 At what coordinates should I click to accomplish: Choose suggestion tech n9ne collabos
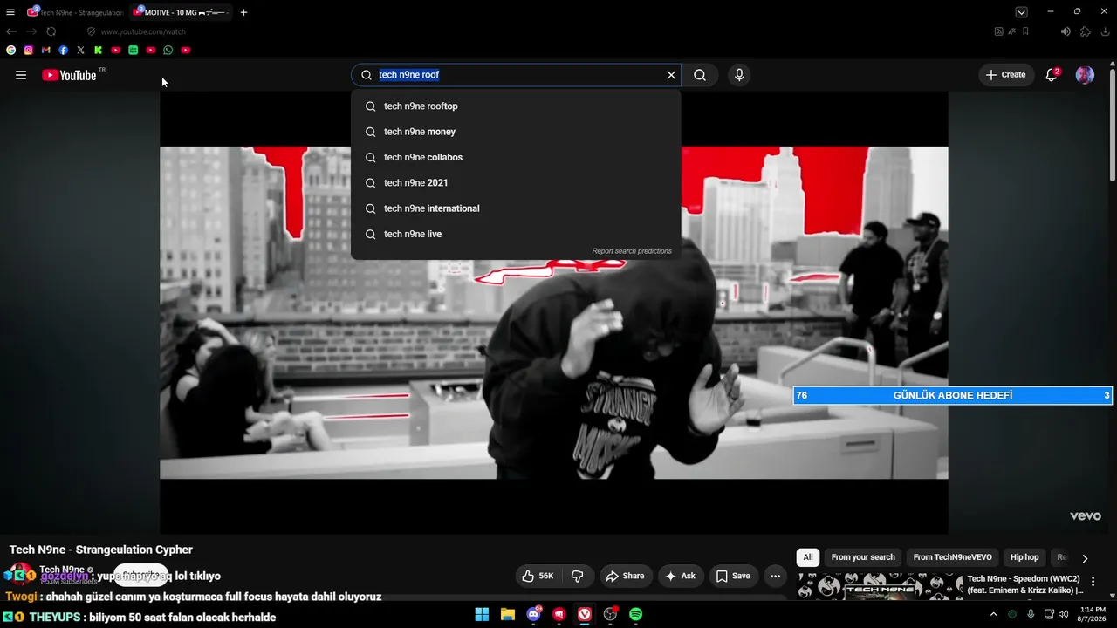point(516,157)
